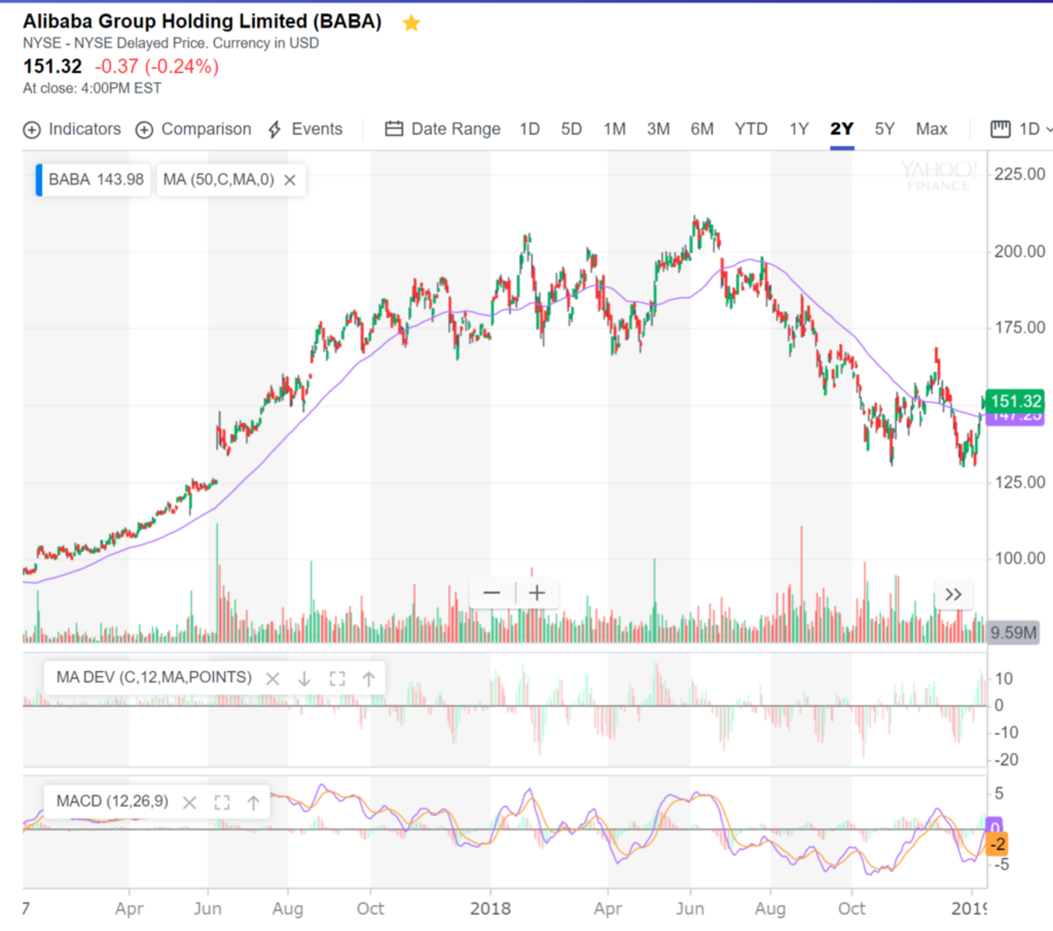The image size is (1053, 931).
Task: Click the green 151.32 price tag on axis
Action: pos(1015,401)
